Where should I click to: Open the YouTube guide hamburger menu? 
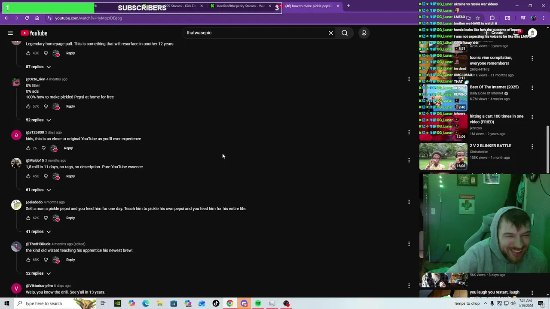(10, 33)
